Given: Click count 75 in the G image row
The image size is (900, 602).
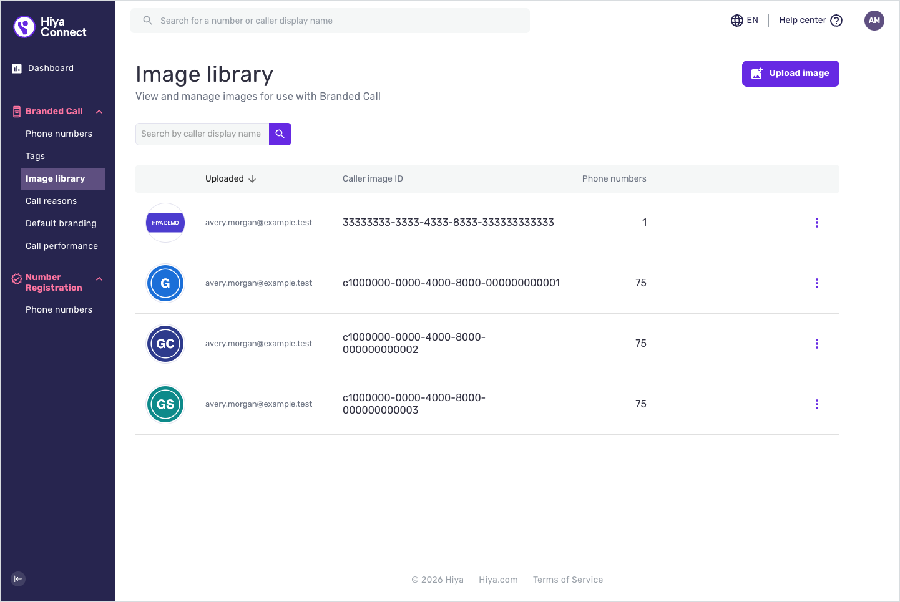Looking at the screenshot, I should [641, 283].
